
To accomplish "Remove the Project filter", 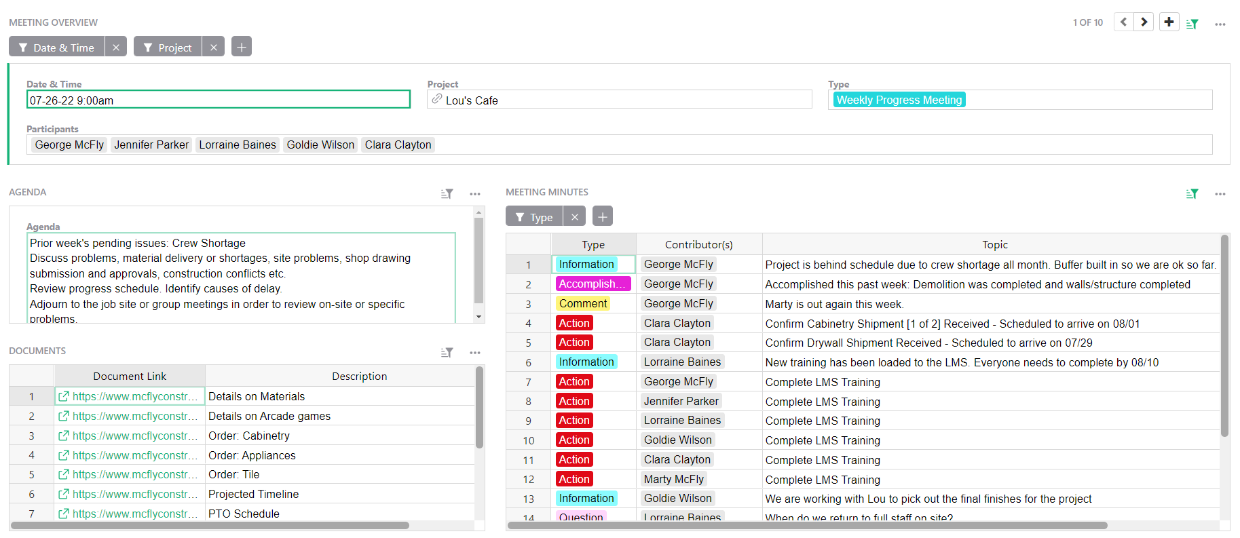I will click(214, 47).
